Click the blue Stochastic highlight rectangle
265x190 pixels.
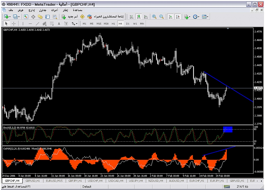pos(228,129)
